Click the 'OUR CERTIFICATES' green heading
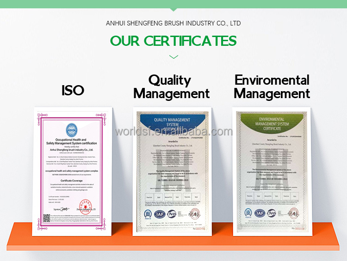Viewport: 347px width, 261px height. [x=173, y=41]
